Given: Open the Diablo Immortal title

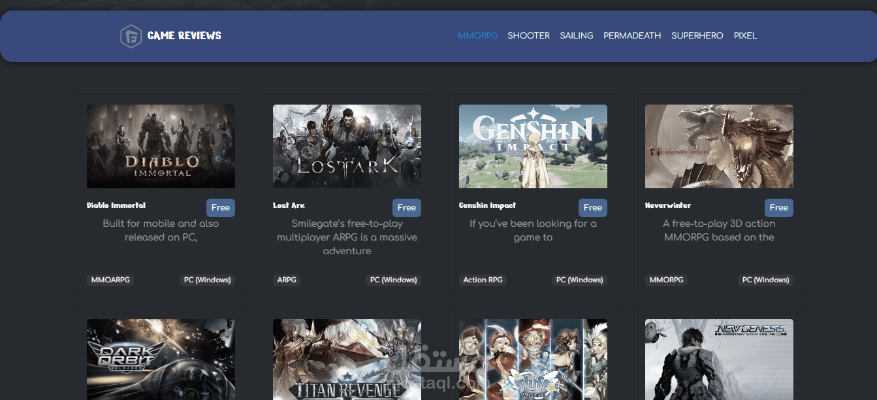Looking at the screenshot, I should [x=116, y=205].
